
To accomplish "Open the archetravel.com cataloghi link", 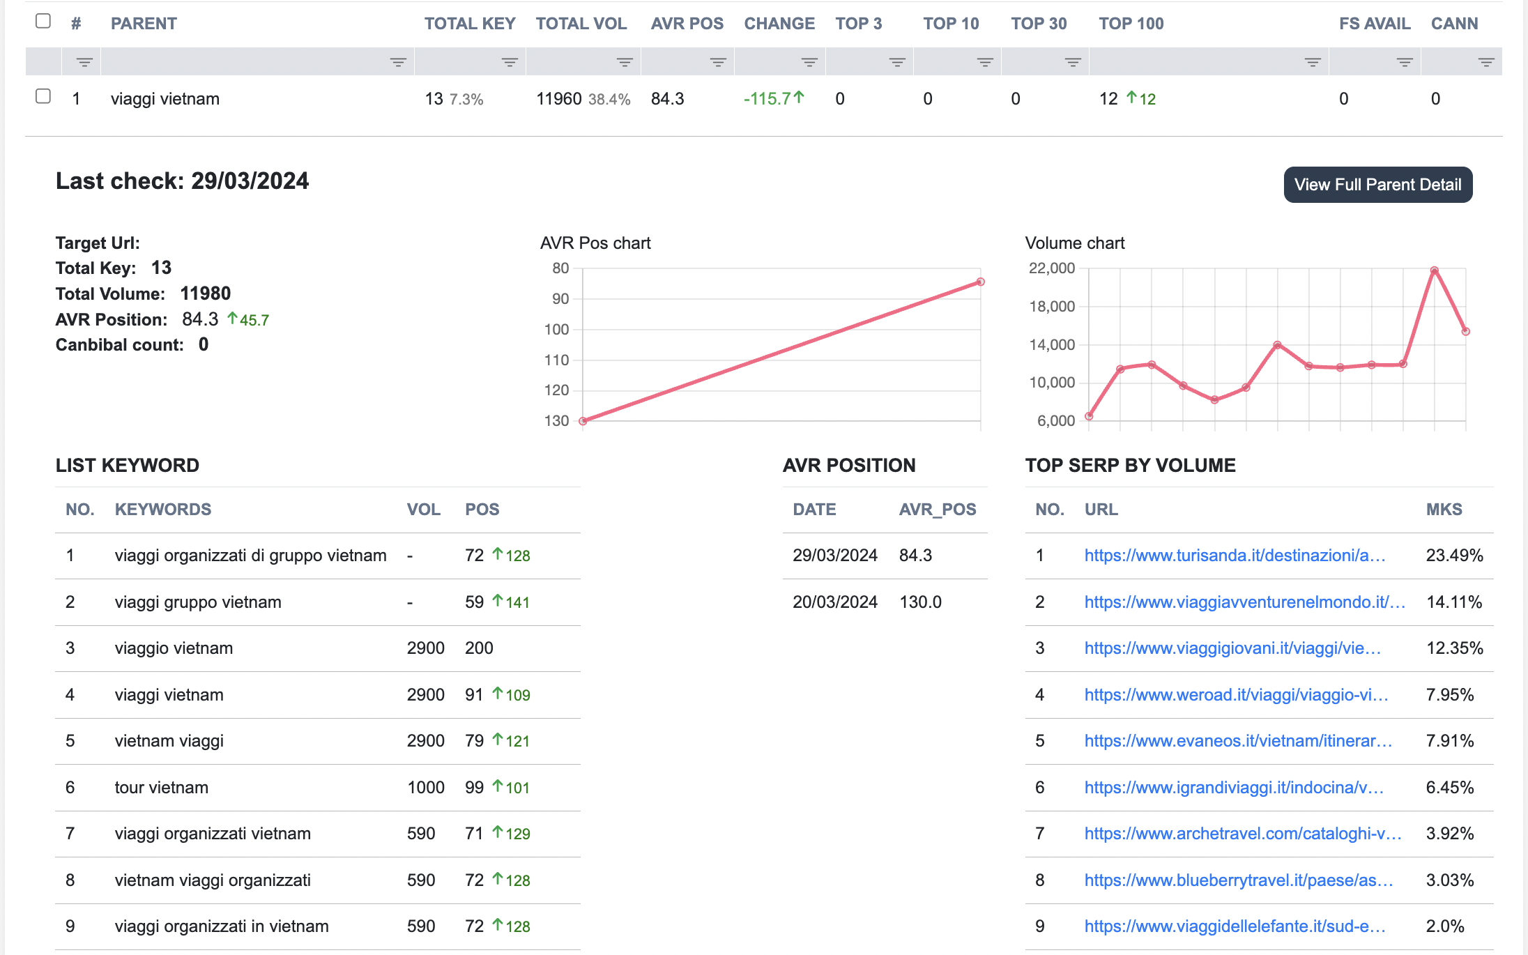I will click(1243, 834).
